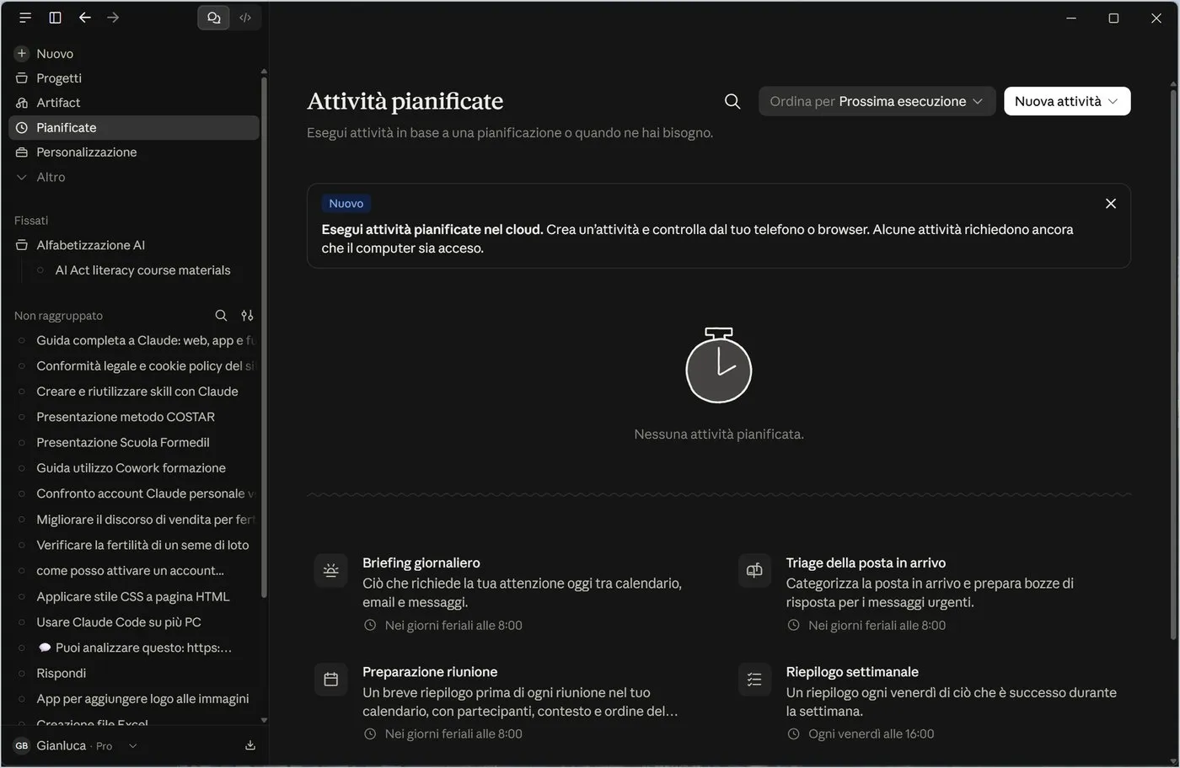Toggle the sidebar panel icon
The height and width of the screenshot is (768, 1180).
point(55,17)
